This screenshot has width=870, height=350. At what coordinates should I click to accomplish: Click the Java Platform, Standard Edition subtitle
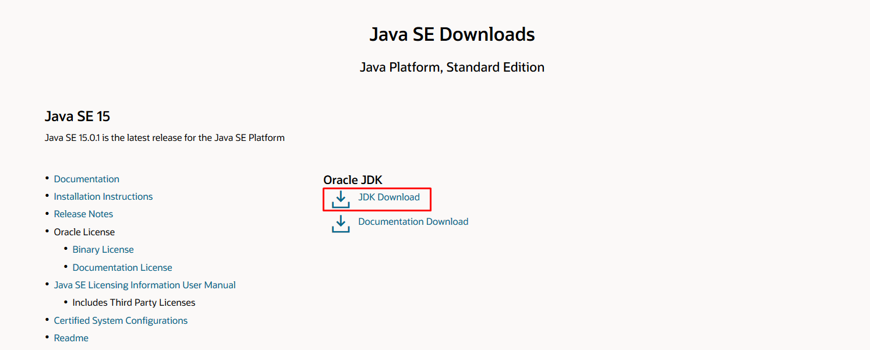click(452, 67)
